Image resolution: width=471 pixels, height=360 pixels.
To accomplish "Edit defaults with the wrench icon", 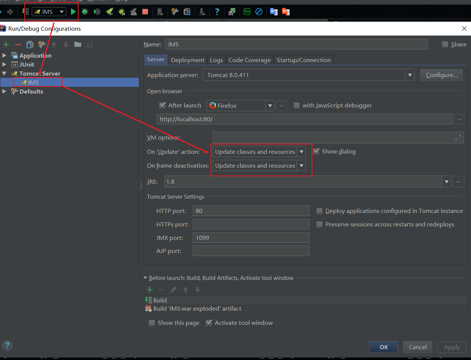I will point(42,45).
